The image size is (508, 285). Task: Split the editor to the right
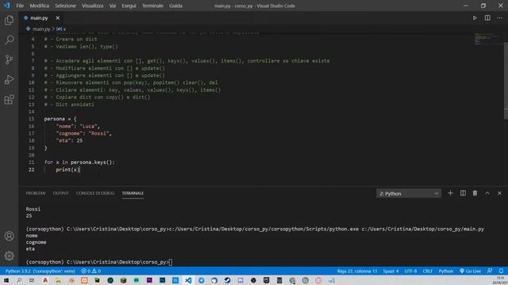click(x=487, y=18)
